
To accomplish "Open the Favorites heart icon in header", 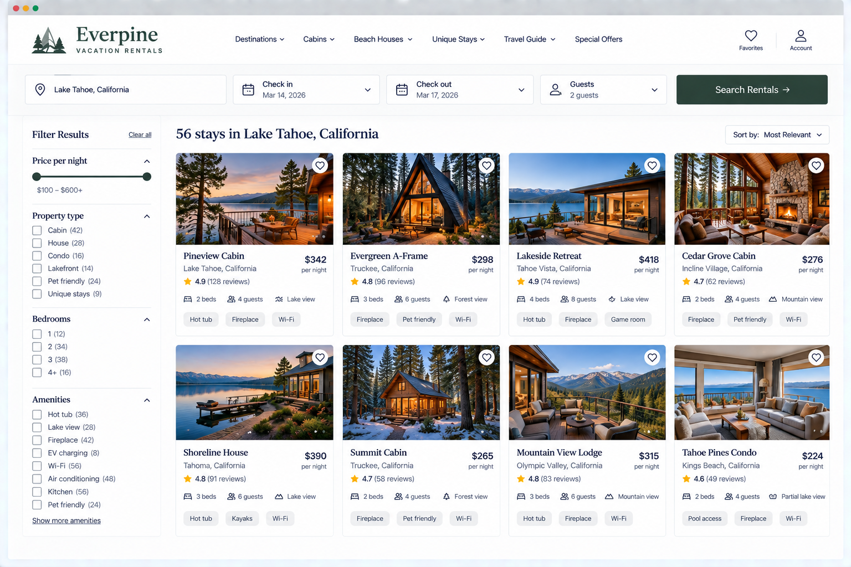I will coord(751,36).
